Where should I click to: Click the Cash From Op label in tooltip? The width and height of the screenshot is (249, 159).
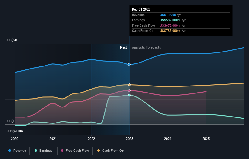(143, 31)
